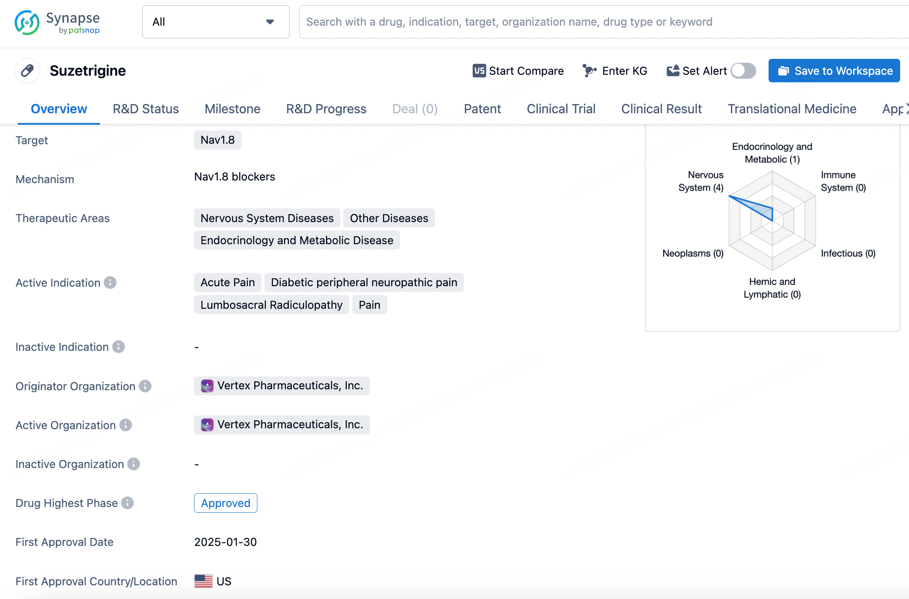Toggle the Drug Highest Phase info visibility
Screen dimensions: 909x599
pyautogui.click(x=128, y=503)
